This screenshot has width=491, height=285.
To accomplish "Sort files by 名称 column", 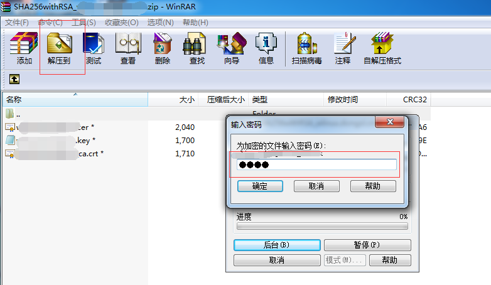I will (75, 100).
